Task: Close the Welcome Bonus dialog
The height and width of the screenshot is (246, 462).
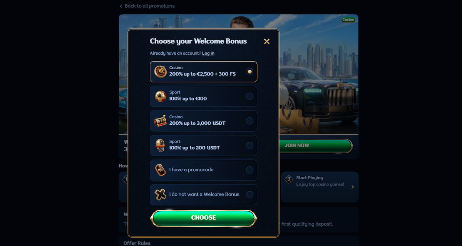Action: coord(267,41)
